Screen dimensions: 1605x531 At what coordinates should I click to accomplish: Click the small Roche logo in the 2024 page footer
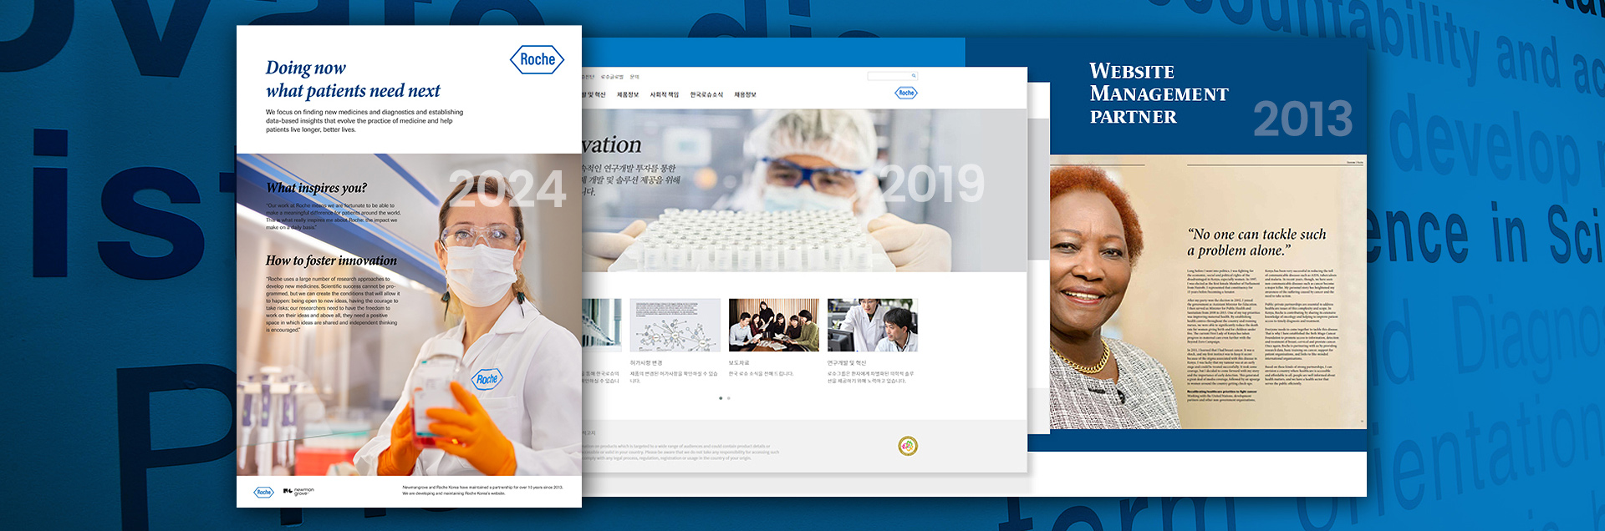(264, 492)
